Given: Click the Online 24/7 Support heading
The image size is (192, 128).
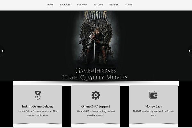Looking at the screenshot, I should (96, 106).
